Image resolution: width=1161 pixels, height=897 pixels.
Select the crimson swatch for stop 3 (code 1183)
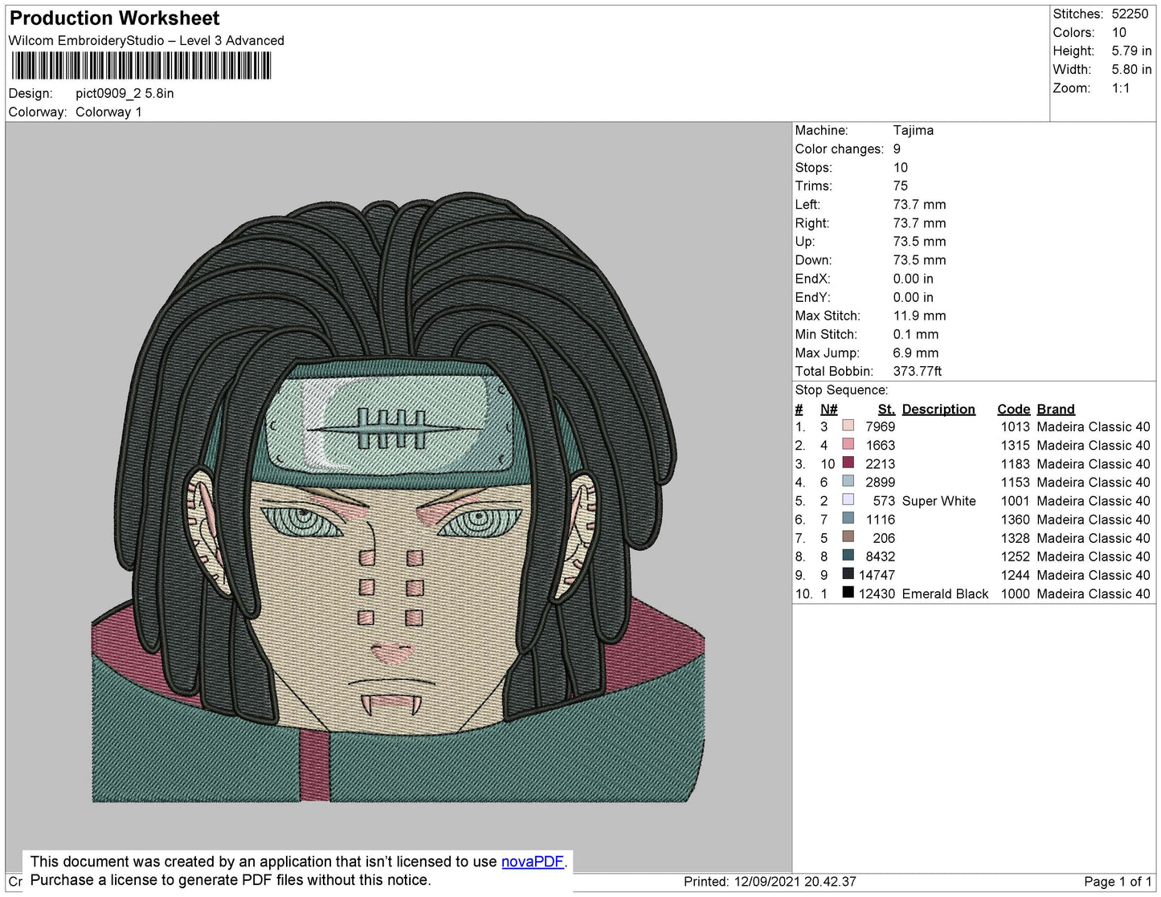click(x=848, y=463)
